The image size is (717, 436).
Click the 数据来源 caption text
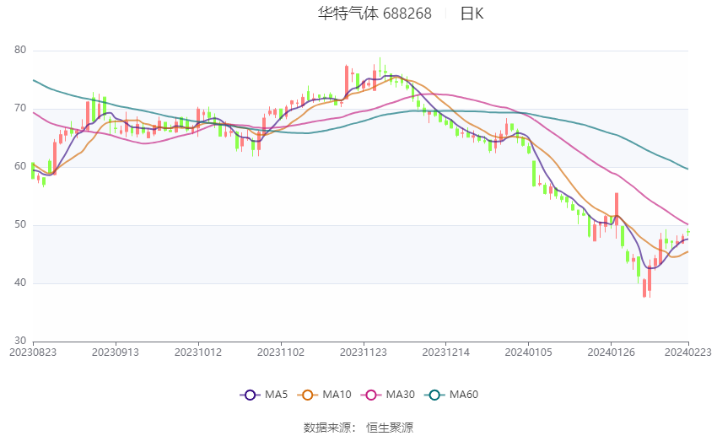pos(327,428)
